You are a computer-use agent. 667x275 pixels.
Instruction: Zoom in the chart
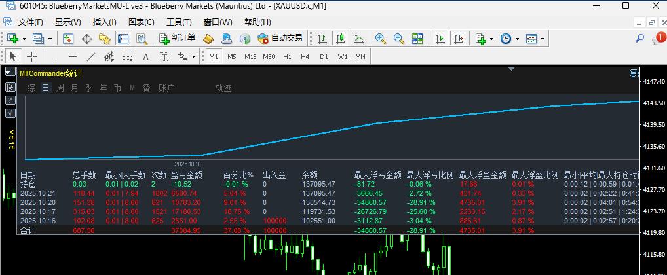coord(381,39)
